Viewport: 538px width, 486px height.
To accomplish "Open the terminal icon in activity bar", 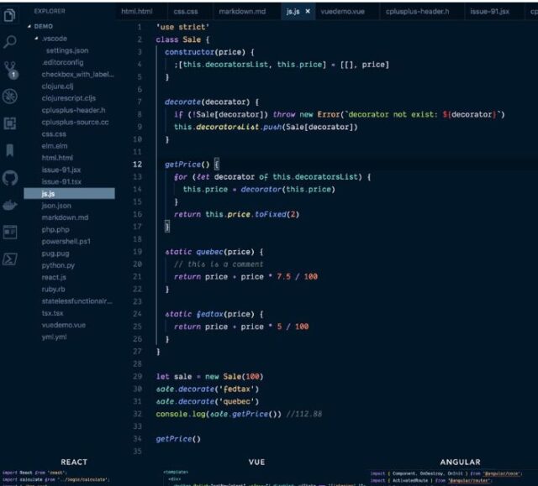I will click(10, 259).
